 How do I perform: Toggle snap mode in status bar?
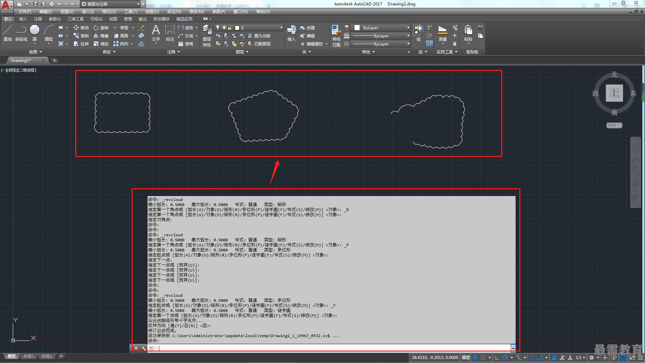pos(483,358)
